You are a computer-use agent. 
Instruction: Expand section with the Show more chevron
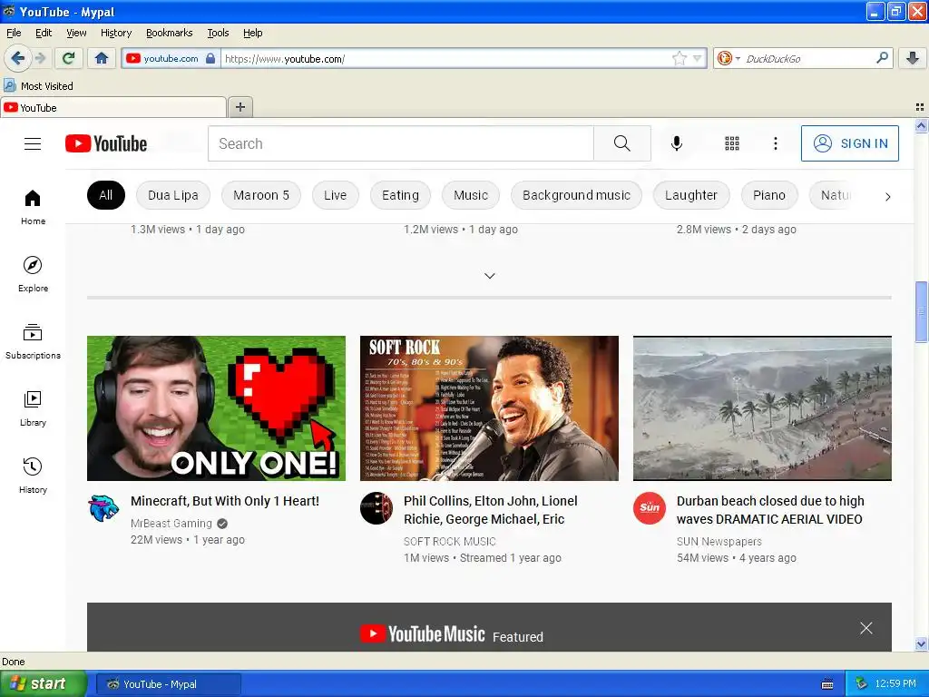coord(489,276)
